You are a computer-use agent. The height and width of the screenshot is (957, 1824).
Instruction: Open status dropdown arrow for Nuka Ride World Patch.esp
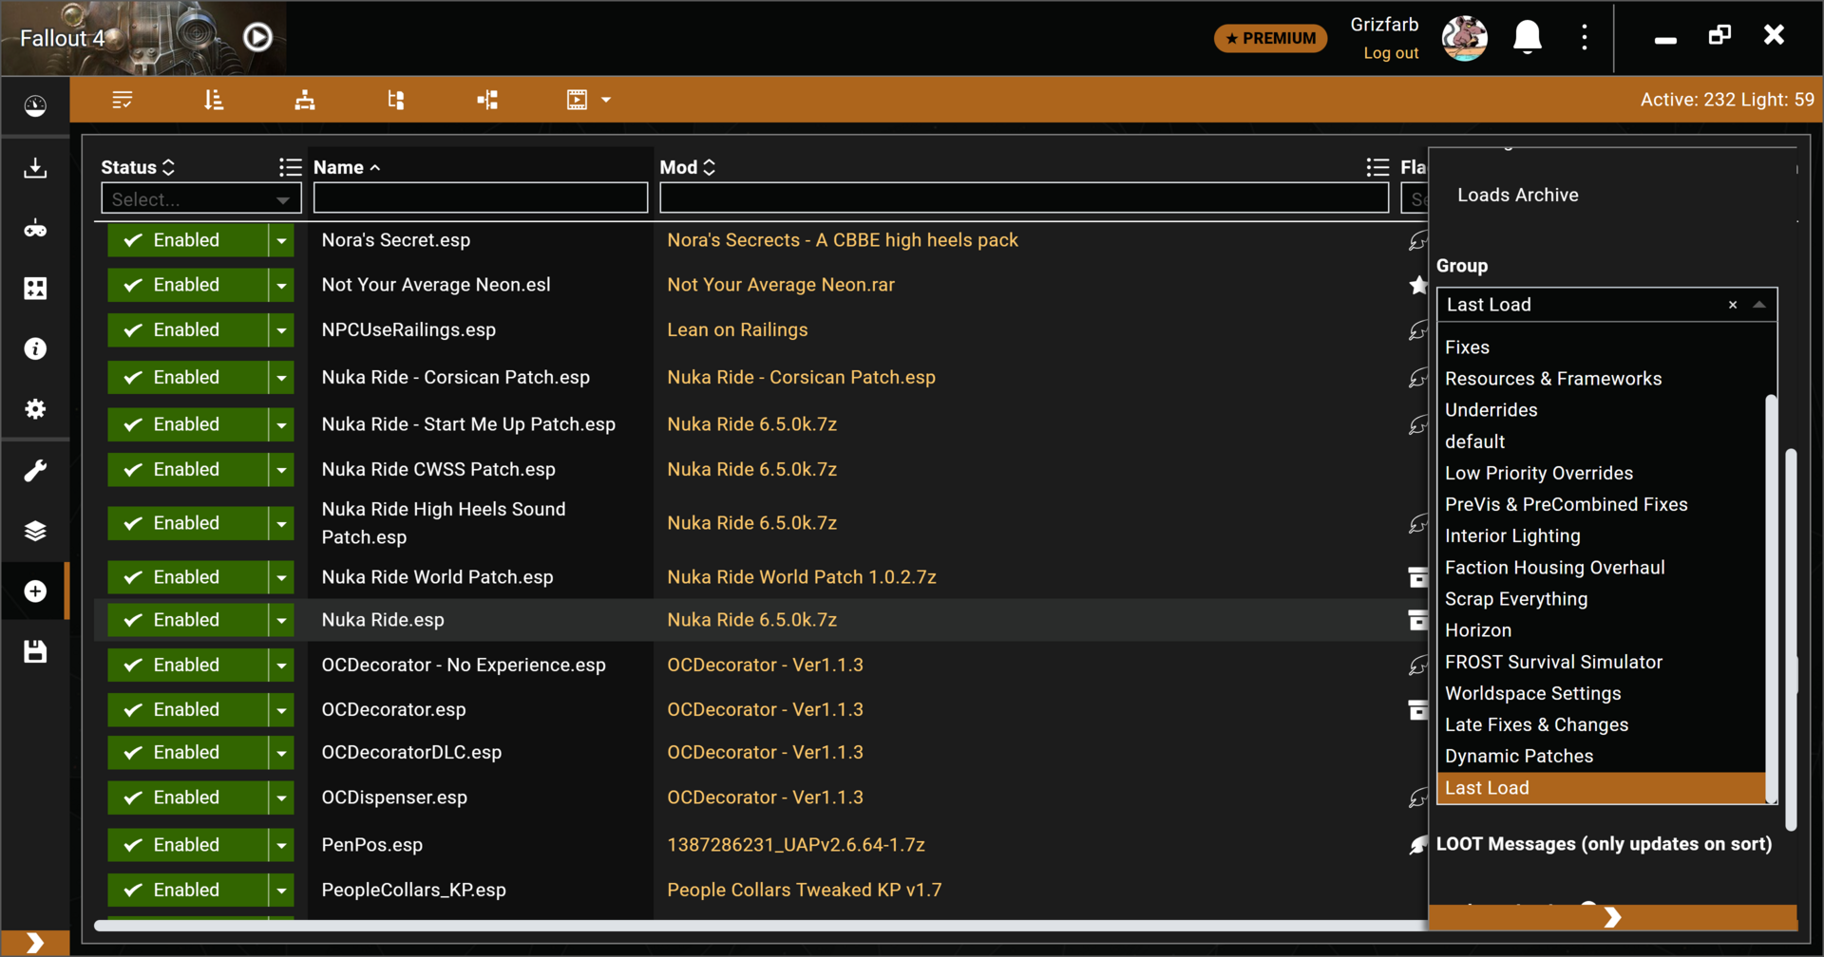[281, 577]
